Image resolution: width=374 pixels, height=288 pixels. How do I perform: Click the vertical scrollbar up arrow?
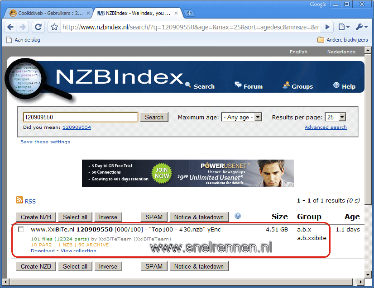(x=368, y=50)
